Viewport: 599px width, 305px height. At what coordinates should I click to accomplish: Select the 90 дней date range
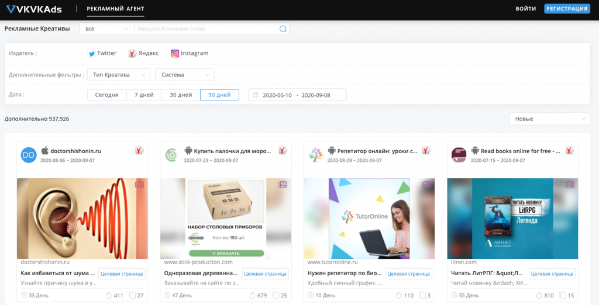pos(219,95)
